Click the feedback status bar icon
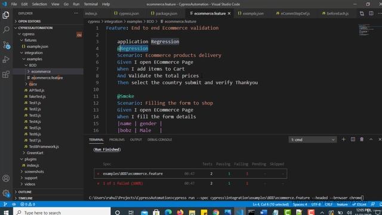This screenshot has height=215, width=382. (372, 204)
